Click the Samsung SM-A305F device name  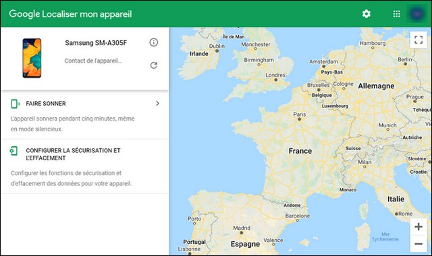point(96,43)
